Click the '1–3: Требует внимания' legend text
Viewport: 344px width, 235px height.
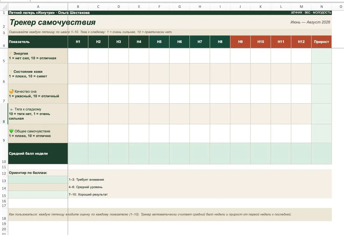coord(86,180)
